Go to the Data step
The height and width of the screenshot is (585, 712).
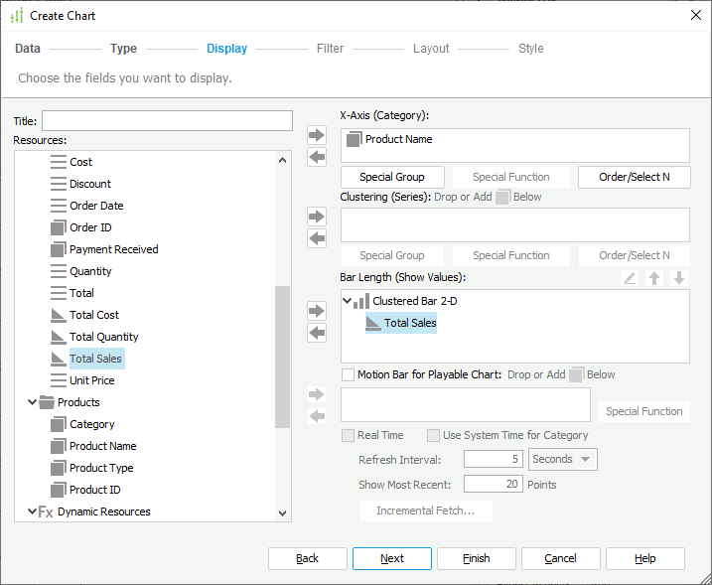(28, 49)
